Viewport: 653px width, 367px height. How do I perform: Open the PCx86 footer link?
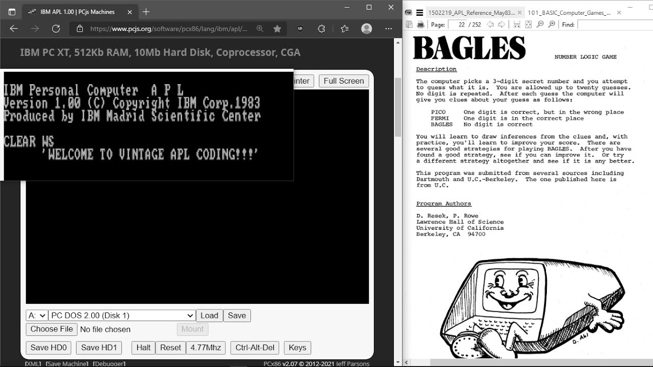[x=273, y=363]
